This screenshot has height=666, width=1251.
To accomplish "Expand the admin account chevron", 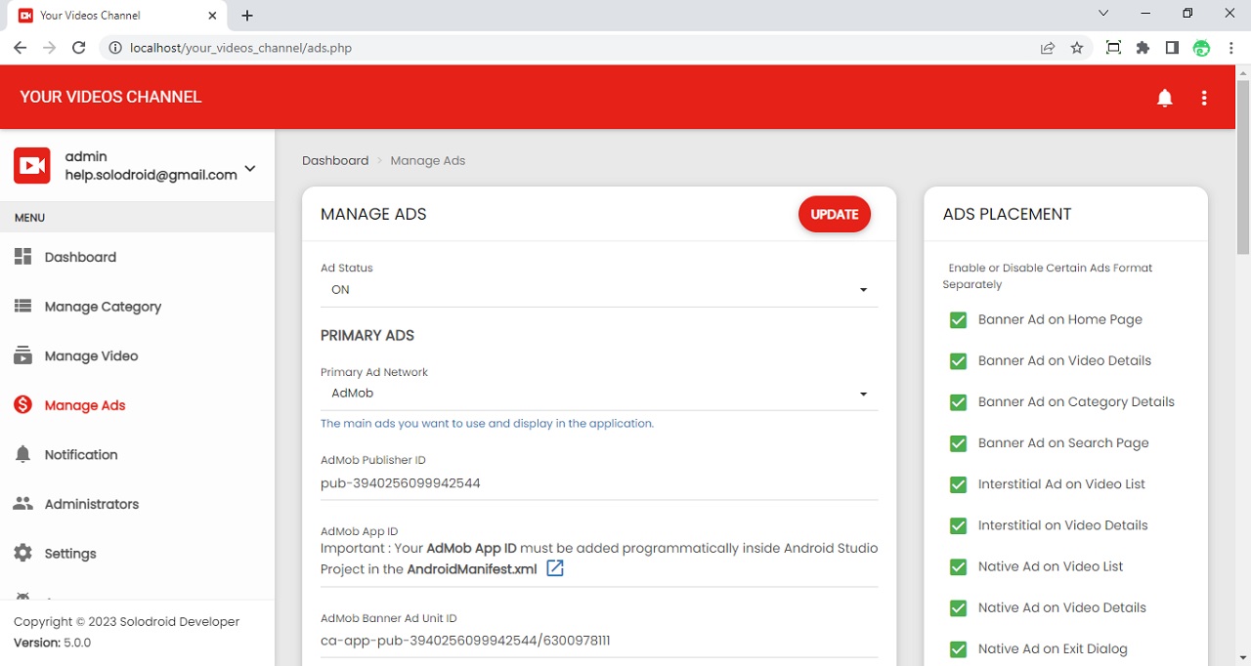I will coord(250,168).
